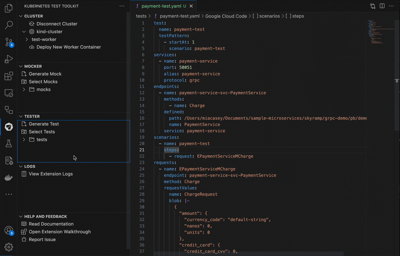Expand the test-worker tree node
This screenshot has width=400, height=256.
tap(27, 39)
